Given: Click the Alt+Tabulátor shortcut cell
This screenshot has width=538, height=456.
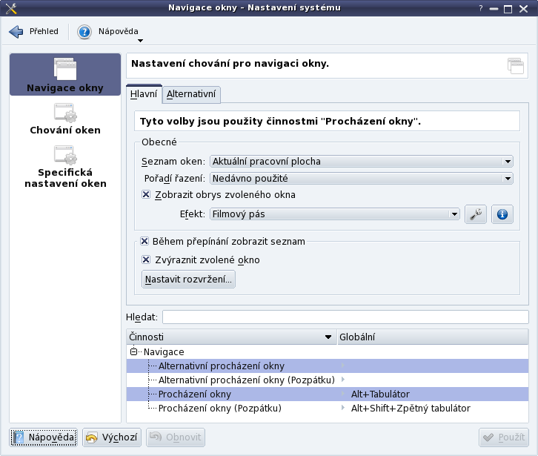Looking at the screenshot, I should point(380,394).
